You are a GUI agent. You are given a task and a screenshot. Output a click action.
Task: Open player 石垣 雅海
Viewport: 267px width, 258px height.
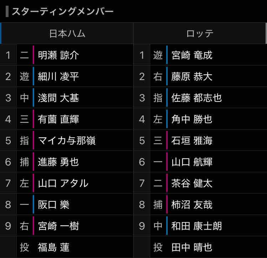192,141
